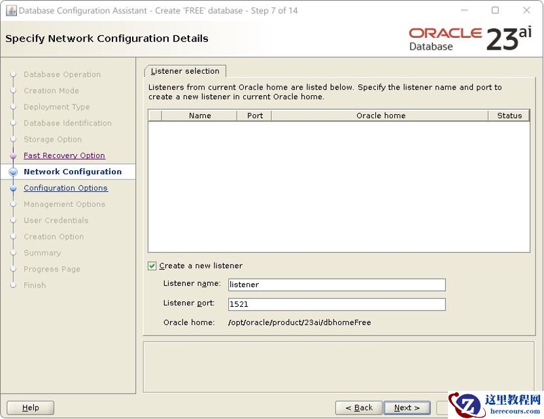This screenshot has height=419, width=544.
Task: Click the Listener port input field
Action: (x=337, y=304)
